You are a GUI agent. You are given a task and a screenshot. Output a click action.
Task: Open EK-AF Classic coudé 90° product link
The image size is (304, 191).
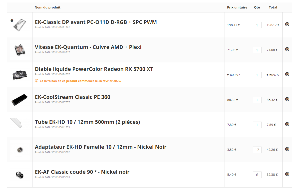pos(82,172)
